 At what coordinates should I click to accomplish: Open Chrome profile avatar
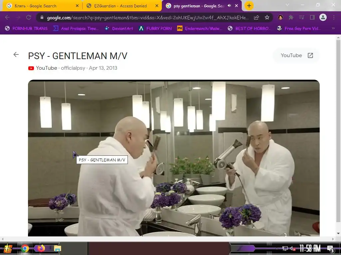(x=323, y=17)
